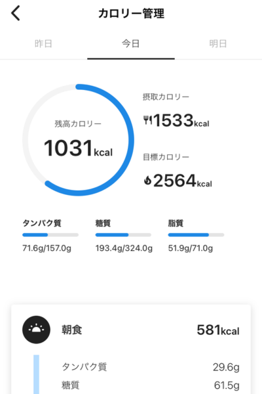This screenshot has height=394, width=262.
Task: Tap the back arrow icon
Action: coord(16,13)
